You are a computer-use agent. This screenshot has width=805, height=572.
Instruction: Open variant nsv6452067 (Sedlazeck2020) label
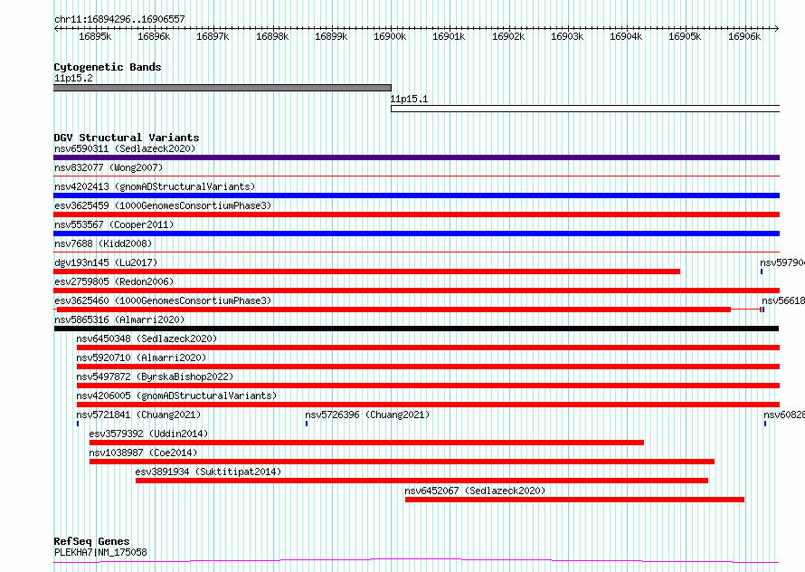[x=475, y=491]
